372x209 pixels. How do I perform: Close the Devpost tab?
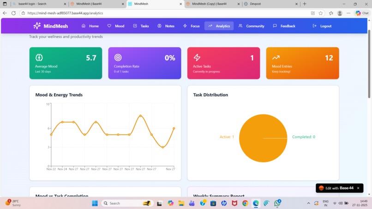[296, 4]
